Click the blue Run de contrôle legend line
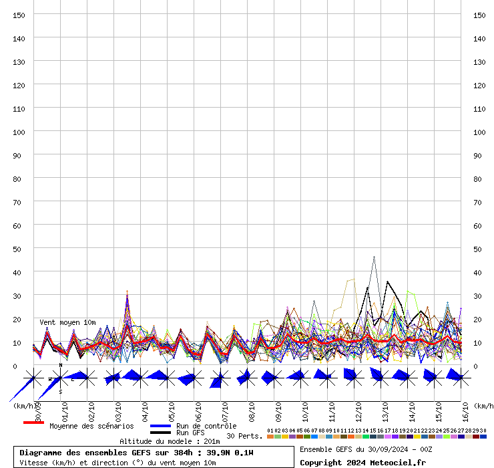Viewport: 494px width, 468px height. 160,426
